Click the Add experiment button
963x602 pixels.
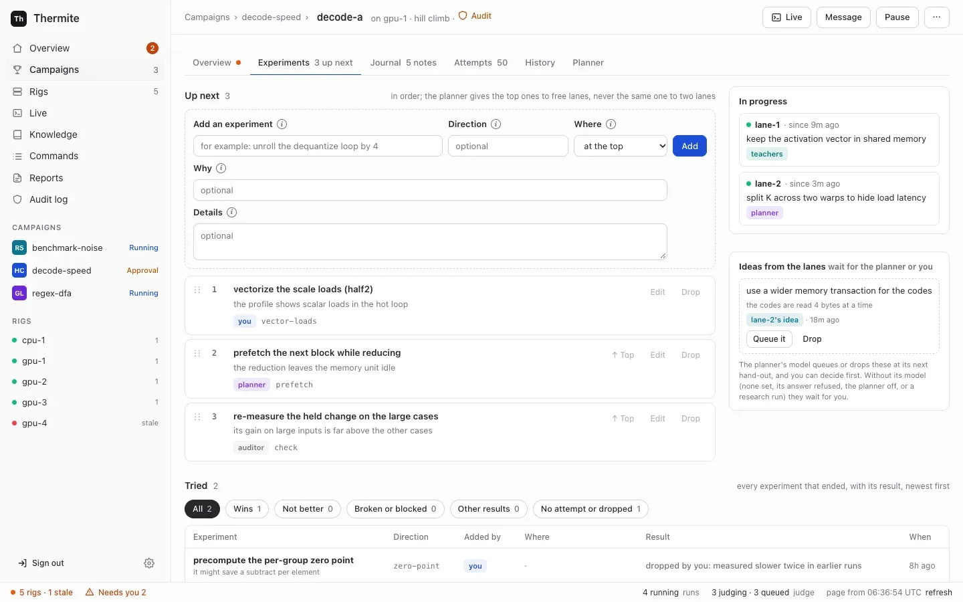tap(689, 146)
